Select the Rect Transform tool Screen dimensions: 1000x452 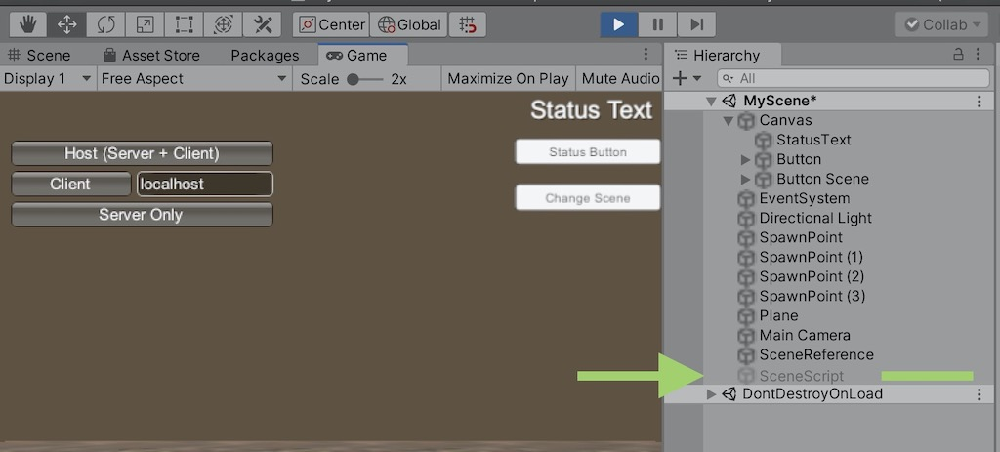pos(184,24)
